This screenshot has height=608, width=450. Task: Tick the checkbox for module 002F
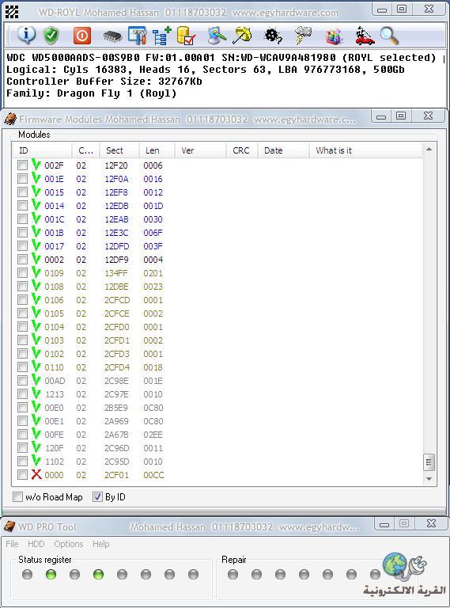coord(22,165)
